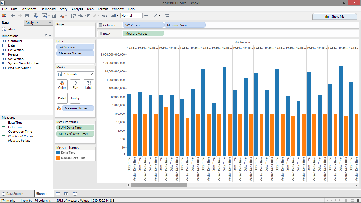Add a new story tab icon
Image resolution: width=361 pixels, height=203 pixels.
click(75, 194)
